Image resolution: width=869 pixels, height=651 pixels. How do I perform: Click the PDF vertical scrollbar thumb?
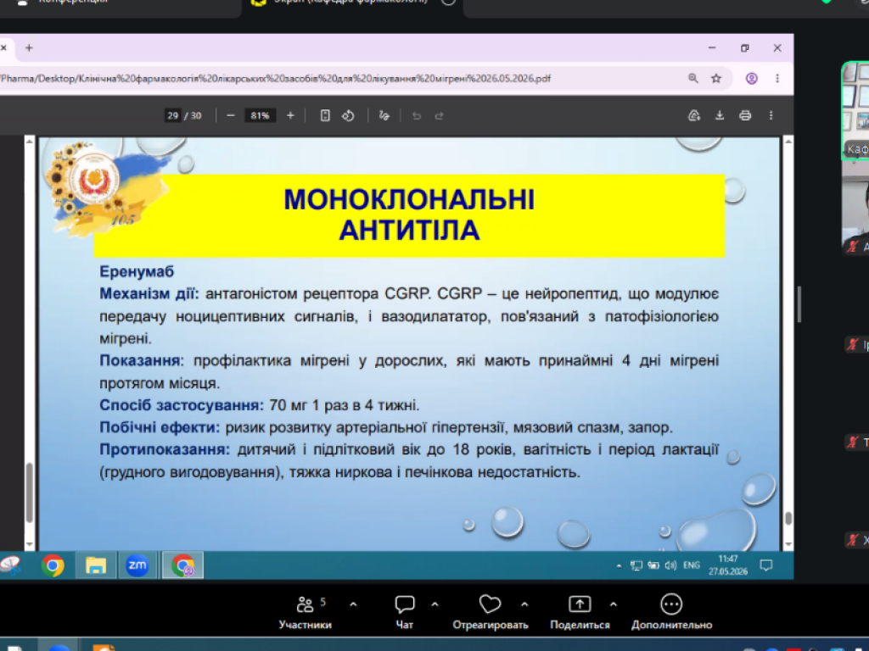click(788, 518)
